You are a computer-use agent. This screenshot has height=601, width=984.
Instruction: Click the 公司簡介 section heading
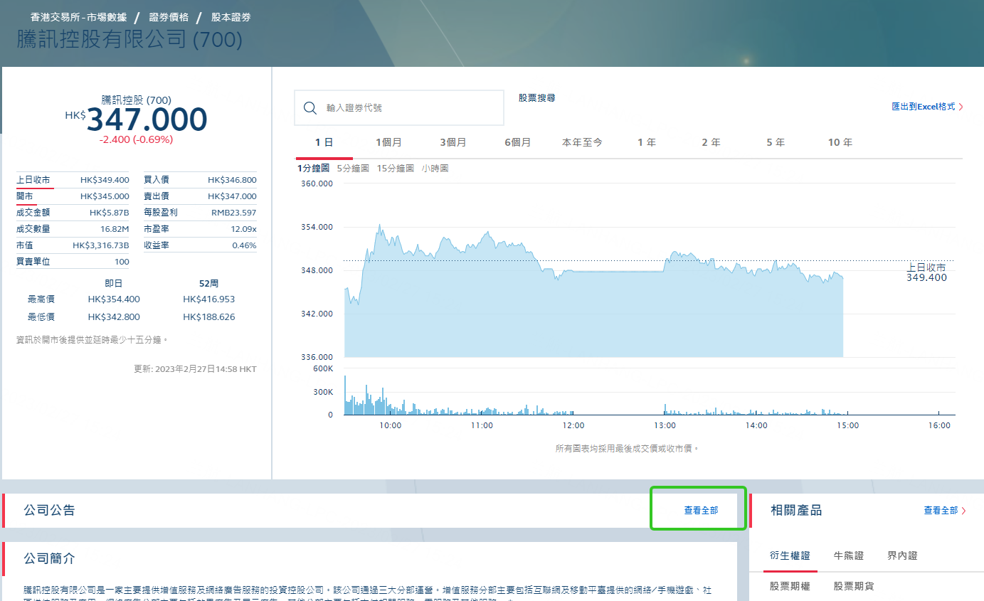(x=49, y=559)
